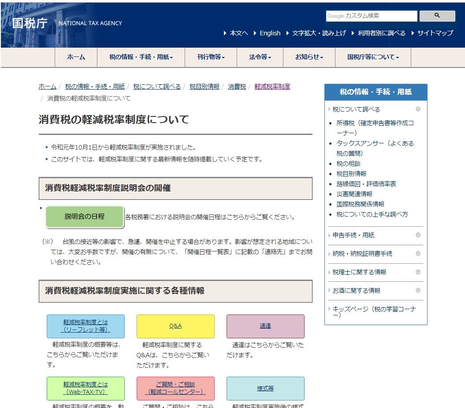Viewport: 465px width, 408px height.
Task: Open 路線価図・評価倍率表 sidebar link
Action: (x=366, y=184)
